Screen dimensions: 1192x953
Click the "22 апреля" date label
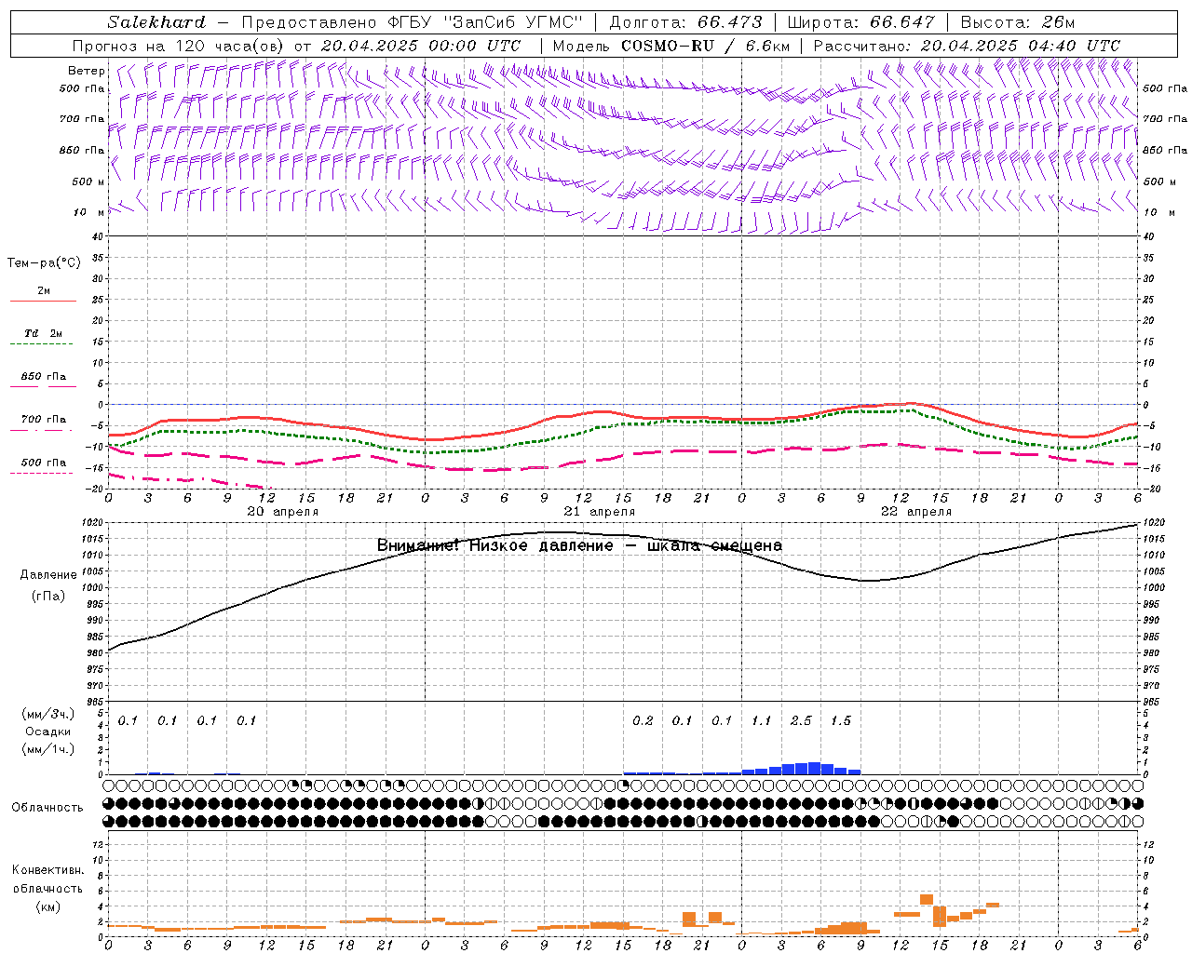coord(915,512)
